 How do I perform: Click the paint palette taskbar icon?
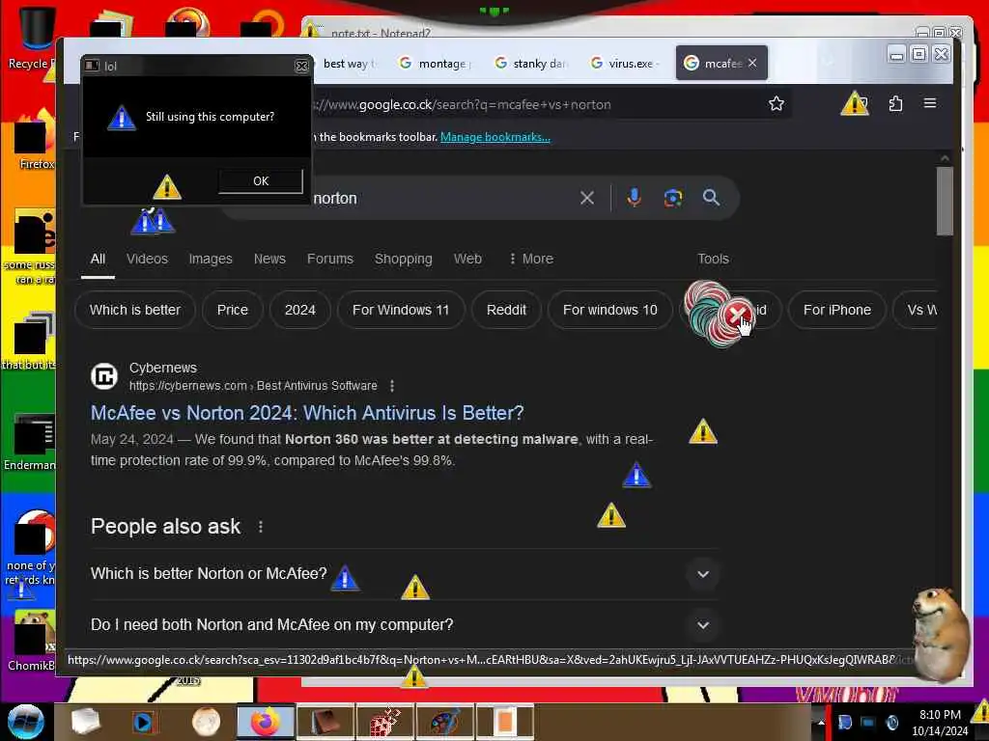click(x=444, y=722)
